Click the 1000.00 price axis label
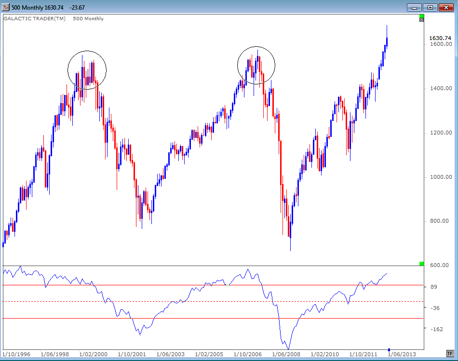Viewport: 458px width, 361px height. tap(441, 177)
